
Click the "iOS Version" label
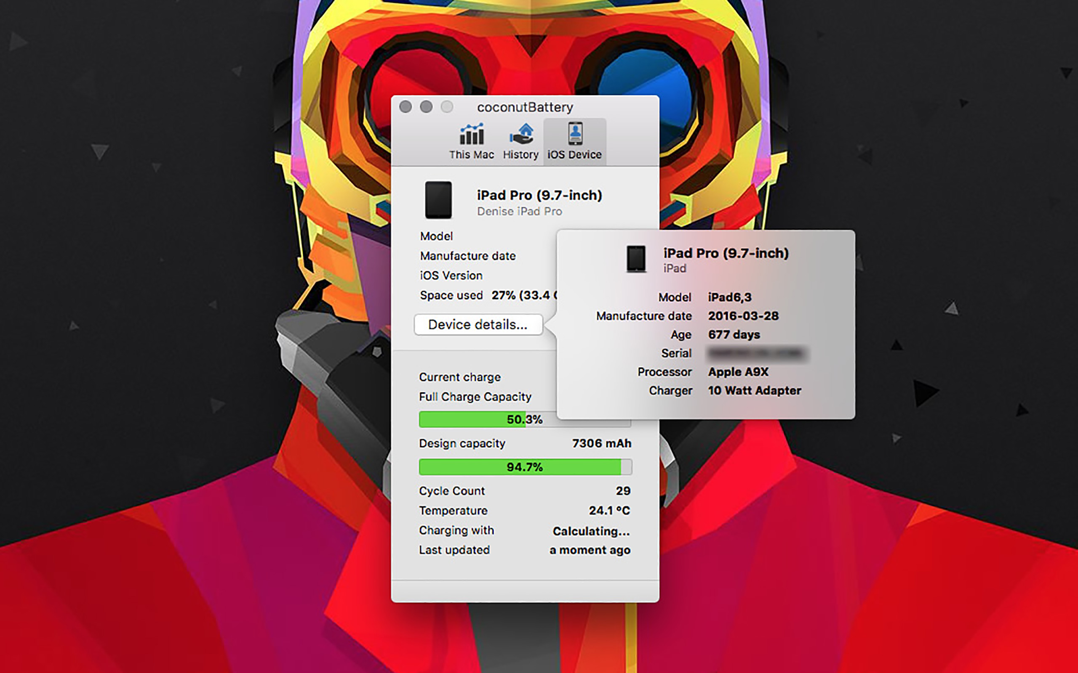tap(451, 276)
